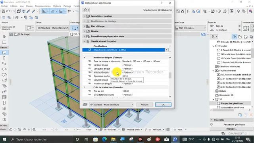Collapse Classification et Propriétés section

pos(84,41)
